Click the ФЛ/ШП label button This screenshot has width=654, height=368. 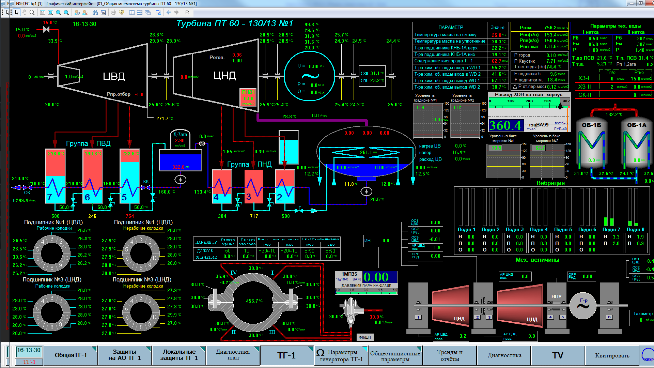pos(364,337)
